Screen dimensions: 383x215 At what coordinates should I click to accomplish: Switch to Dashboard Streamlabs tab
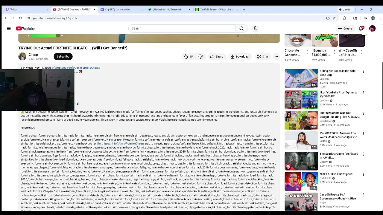[x=169, y=10]
